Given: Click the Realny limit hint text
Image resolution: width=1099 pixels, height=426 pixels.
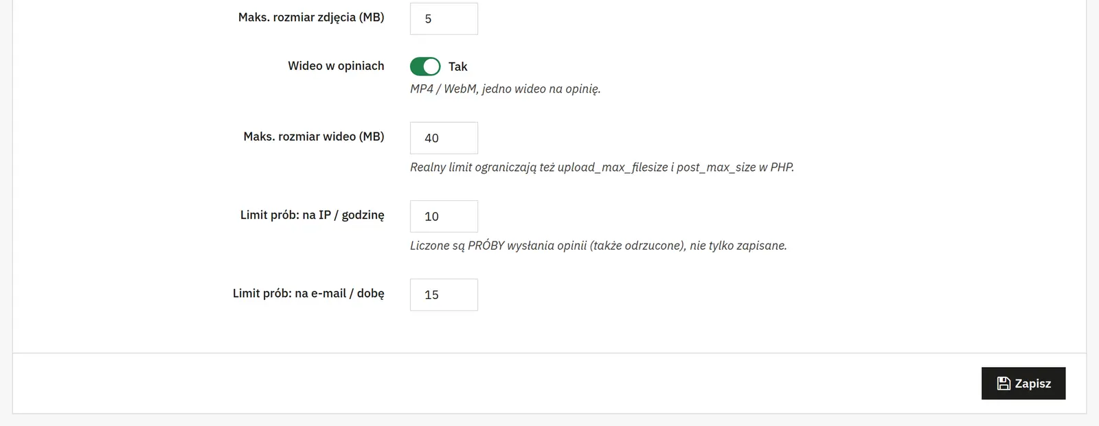Looking at the screenshot, I should (x=602, y=167).
